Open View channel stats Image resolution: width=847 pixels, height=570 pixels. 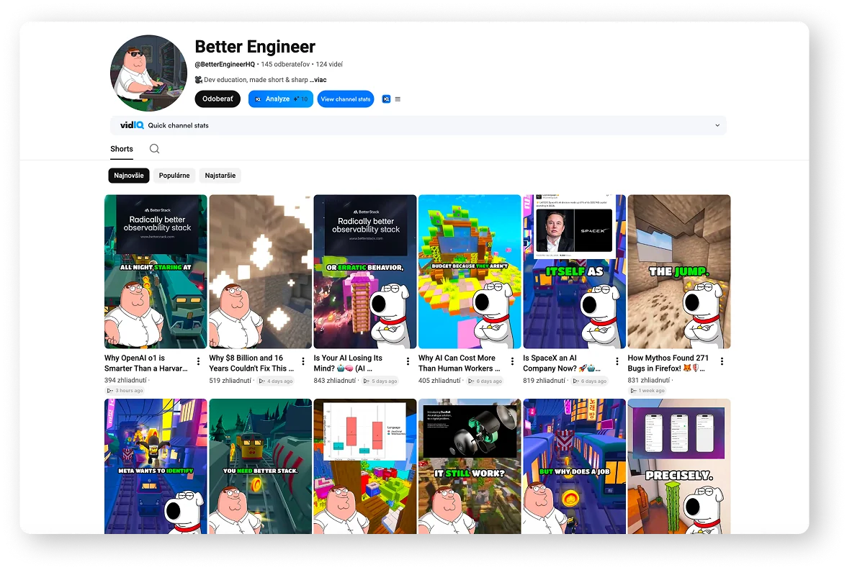pos(346,99)
